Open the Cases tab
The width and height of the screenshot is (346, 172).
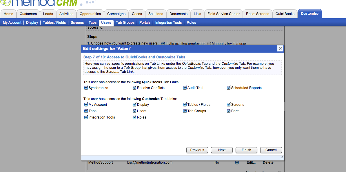click(137, 14)
